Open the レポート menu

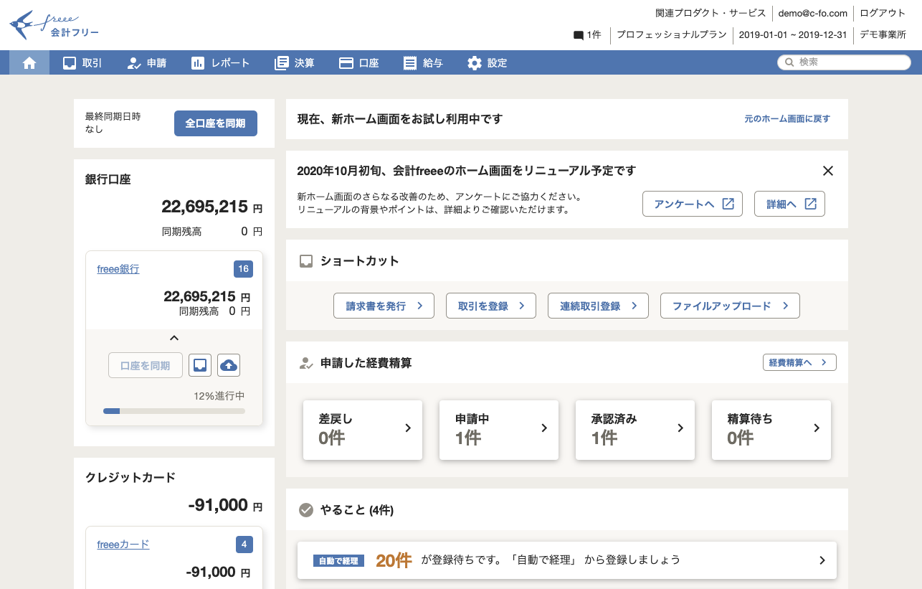pos(220,63)
